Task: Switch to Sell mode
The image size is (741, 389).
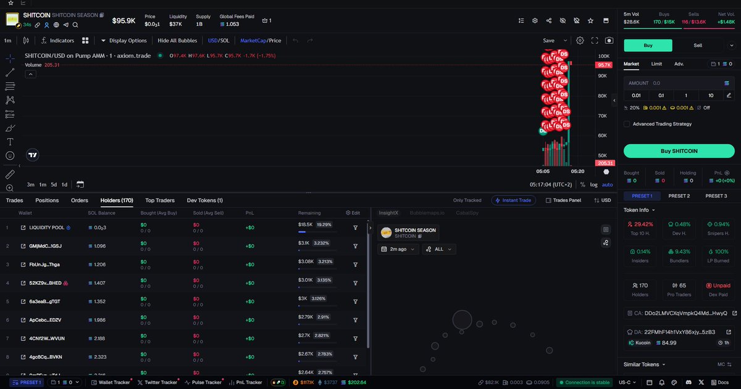Action: 698,45
